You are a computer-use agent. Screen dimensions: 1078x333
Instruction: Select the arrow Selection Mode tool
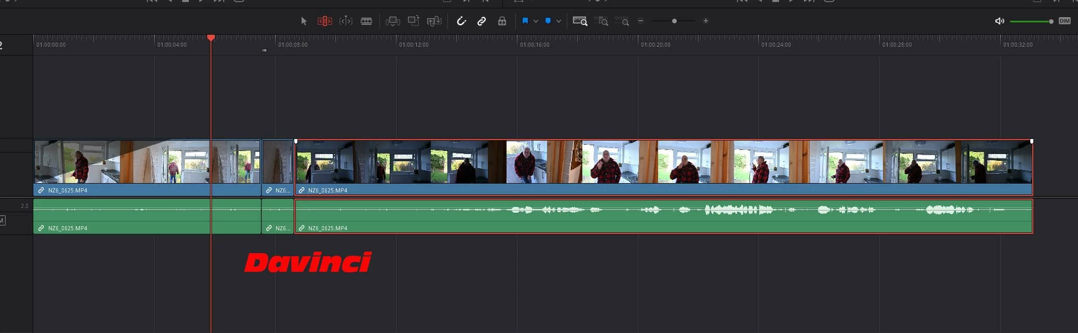tap(304, 21)
